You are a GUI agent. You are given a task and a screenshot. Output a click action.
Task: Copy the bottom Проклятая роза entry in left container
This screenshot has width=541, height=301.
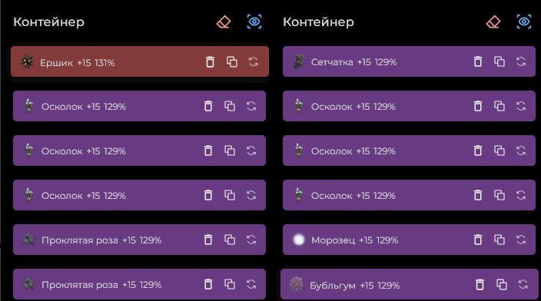(230, 284)
